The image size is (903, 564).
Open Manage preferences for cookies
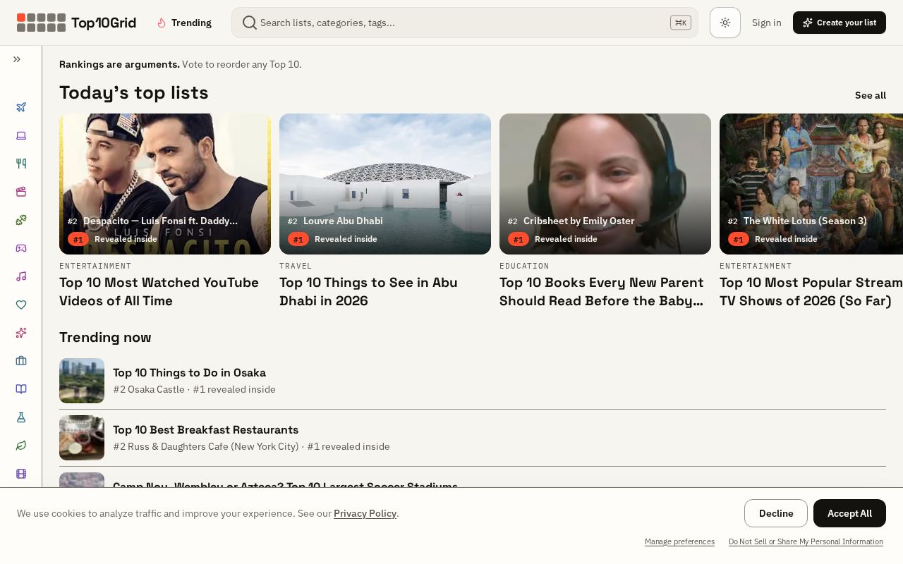(679, 541)
